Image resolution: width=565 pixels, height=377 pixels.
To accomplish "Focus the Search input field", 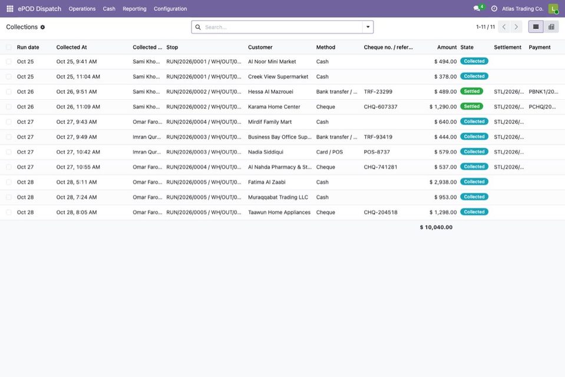I will click(283, 27).
